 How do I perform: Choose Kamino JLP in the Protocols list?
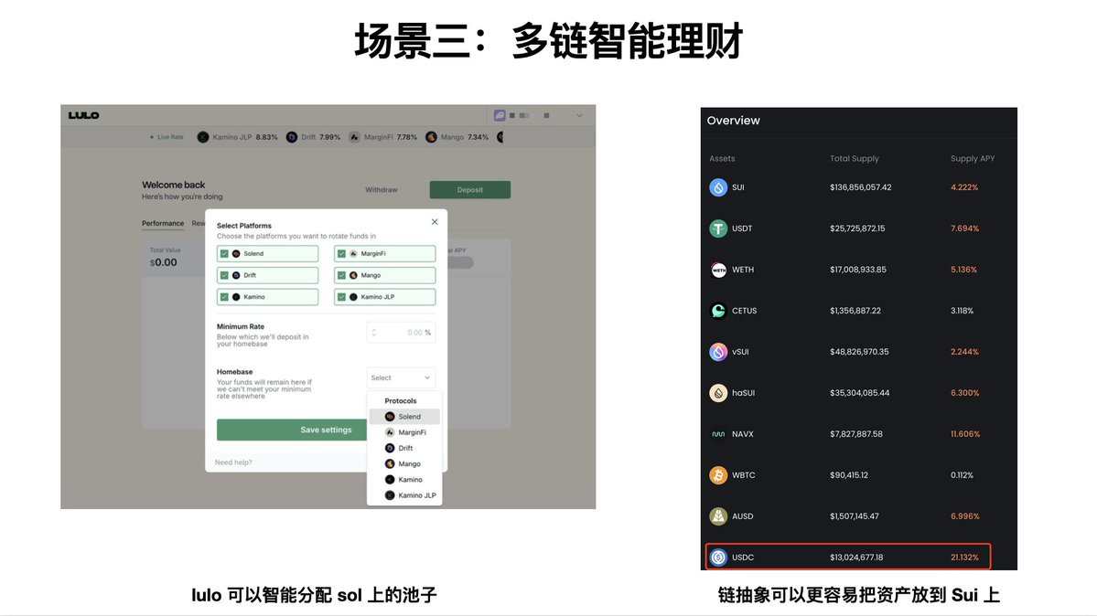click(x=404, y=495)
